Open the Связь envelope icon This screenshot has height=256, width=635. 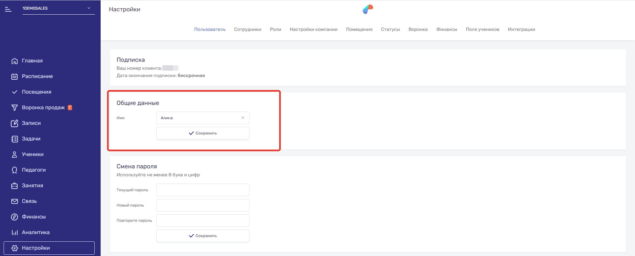(14, 201)
